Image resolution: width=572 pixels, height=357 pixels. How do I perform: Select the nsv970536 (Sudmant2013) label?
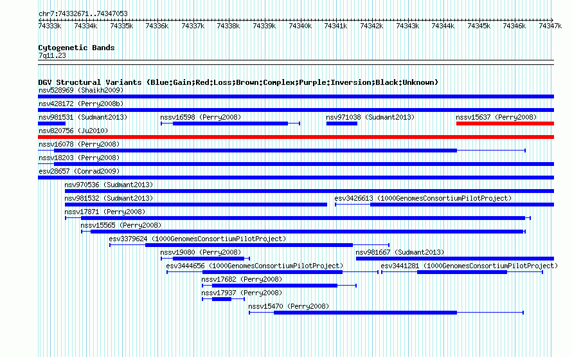point(109,185)
